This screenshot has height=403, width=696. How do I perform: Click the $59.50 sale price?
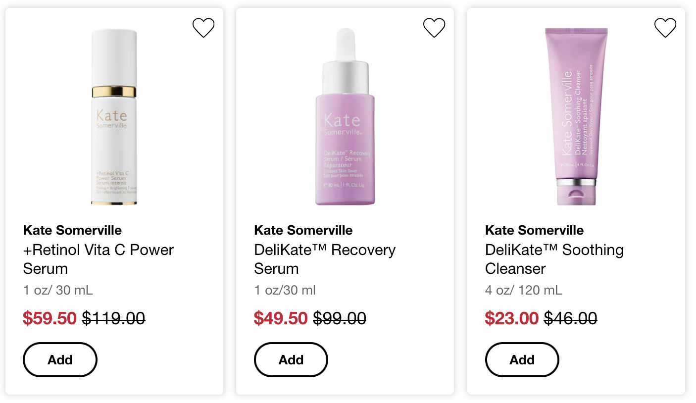coord(50,318)
